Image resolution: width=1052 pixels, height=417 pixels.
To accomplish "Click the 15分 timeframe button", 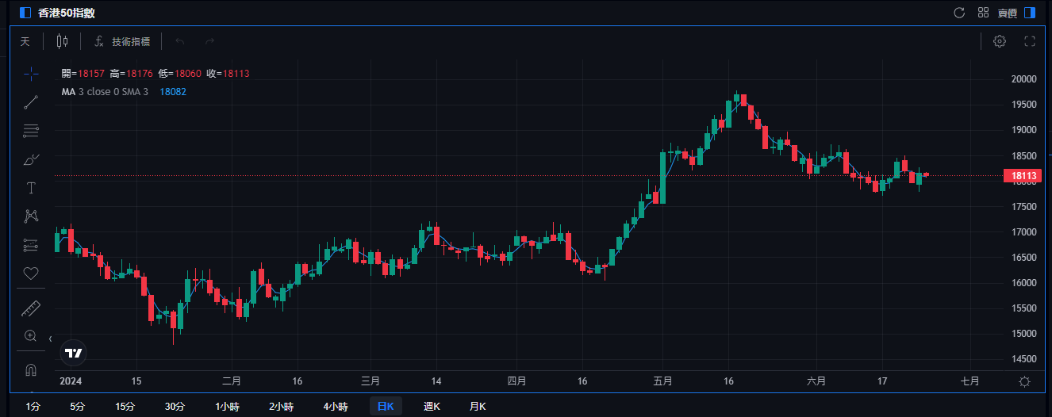I will (x=125, y=407).
